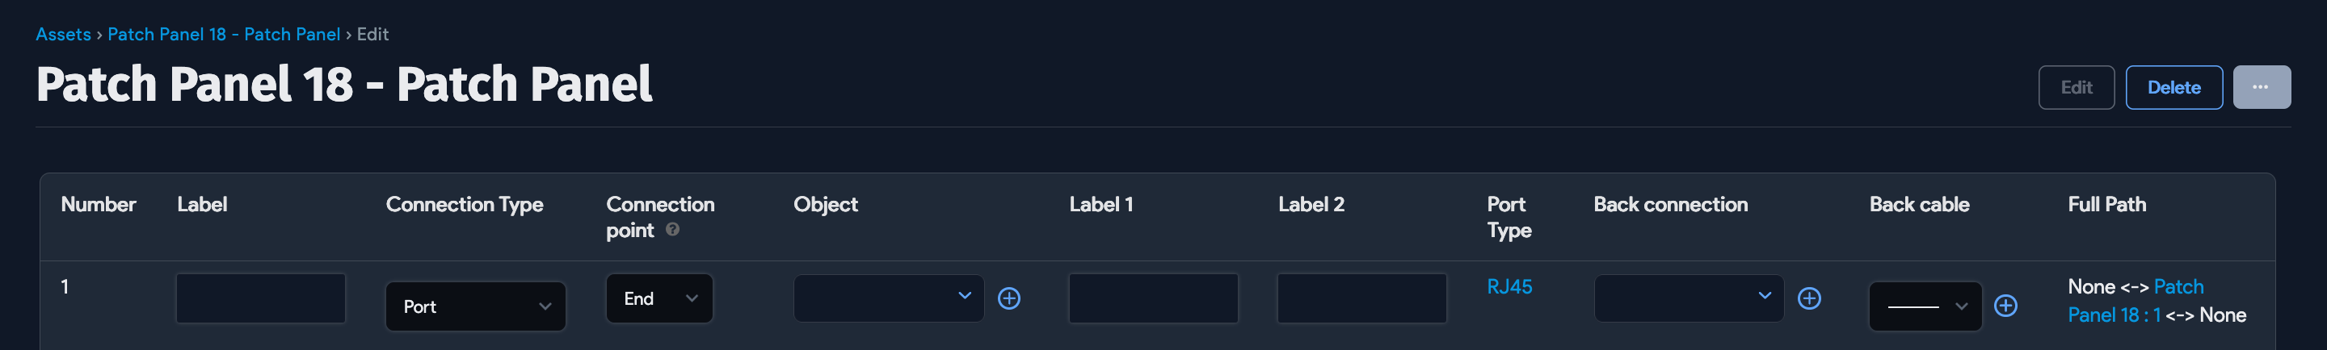The width and height of the screenshot is (2327, 350).
Task: Expand the Back connection dropdown
Action: click(x=1689, y=298)
